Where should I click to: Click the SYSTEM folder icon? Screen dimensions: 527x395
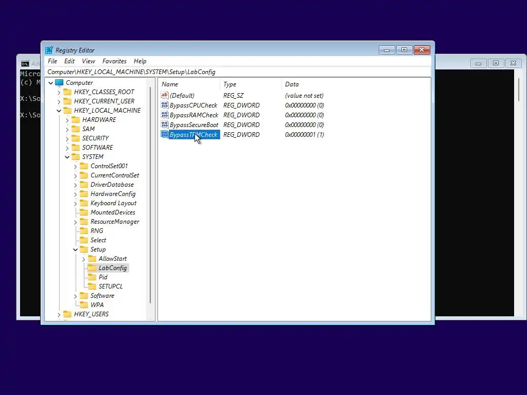(x=76, y=157)
